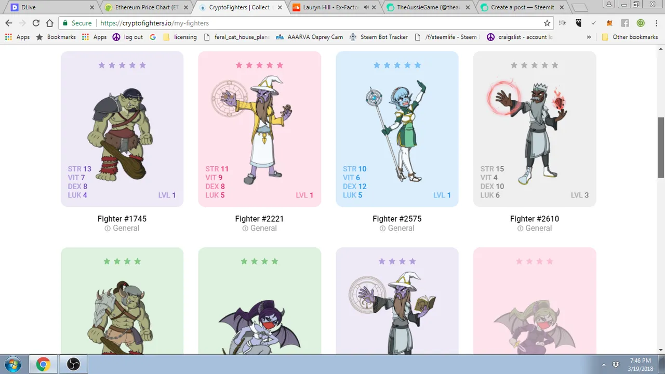
Task: Click VIT 9 stat on Fighter #2221
Action: [x=214, y=178]
